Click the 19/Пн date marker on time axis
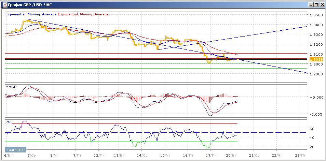 (x=211, y=155)
